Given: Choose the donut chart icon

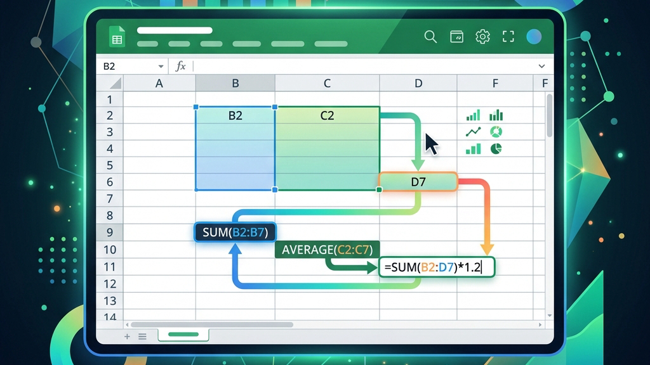Looking at the screenshot, I should point(496,132).
